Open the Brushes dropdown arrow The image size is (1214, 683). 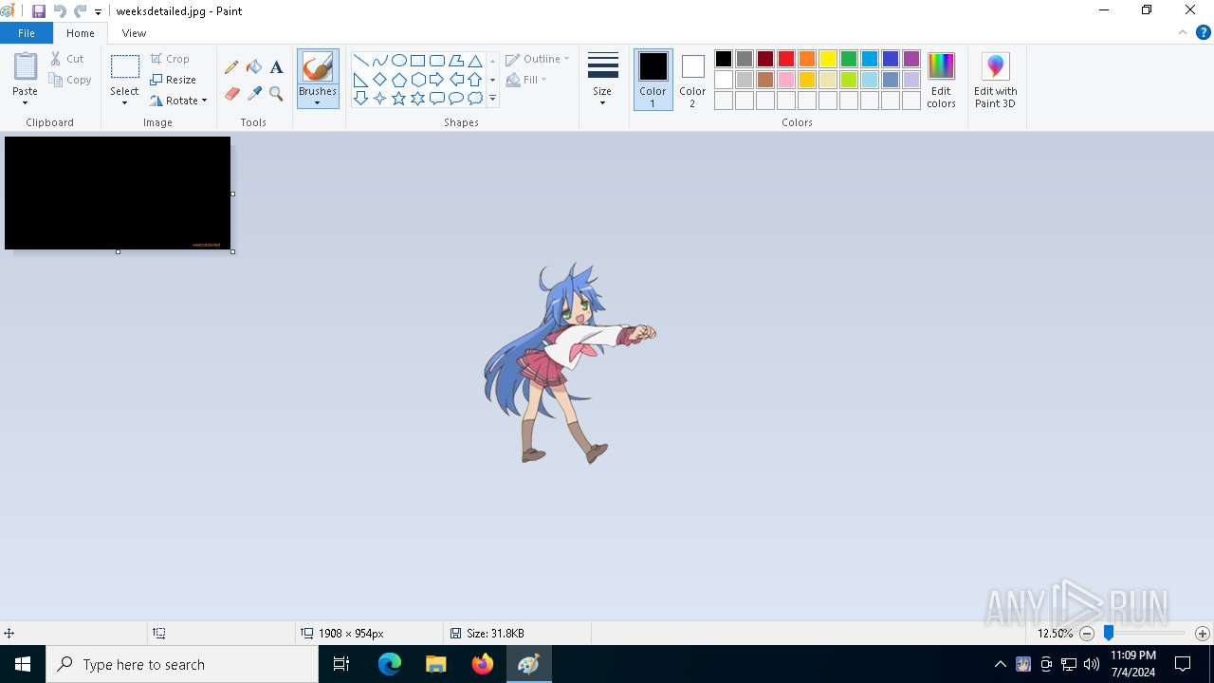click(x=318, y=102)
